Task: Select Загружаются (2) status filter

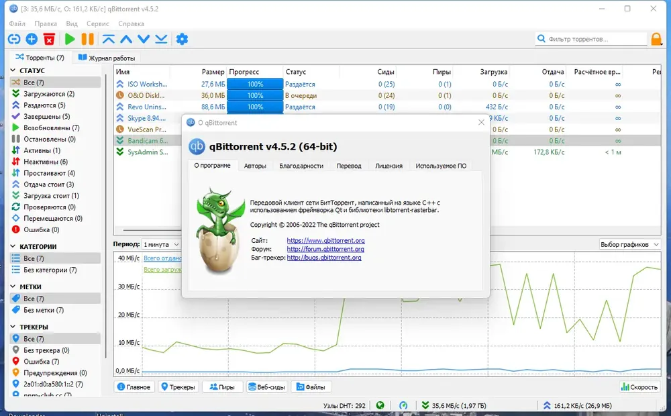Action: (55, 94)
